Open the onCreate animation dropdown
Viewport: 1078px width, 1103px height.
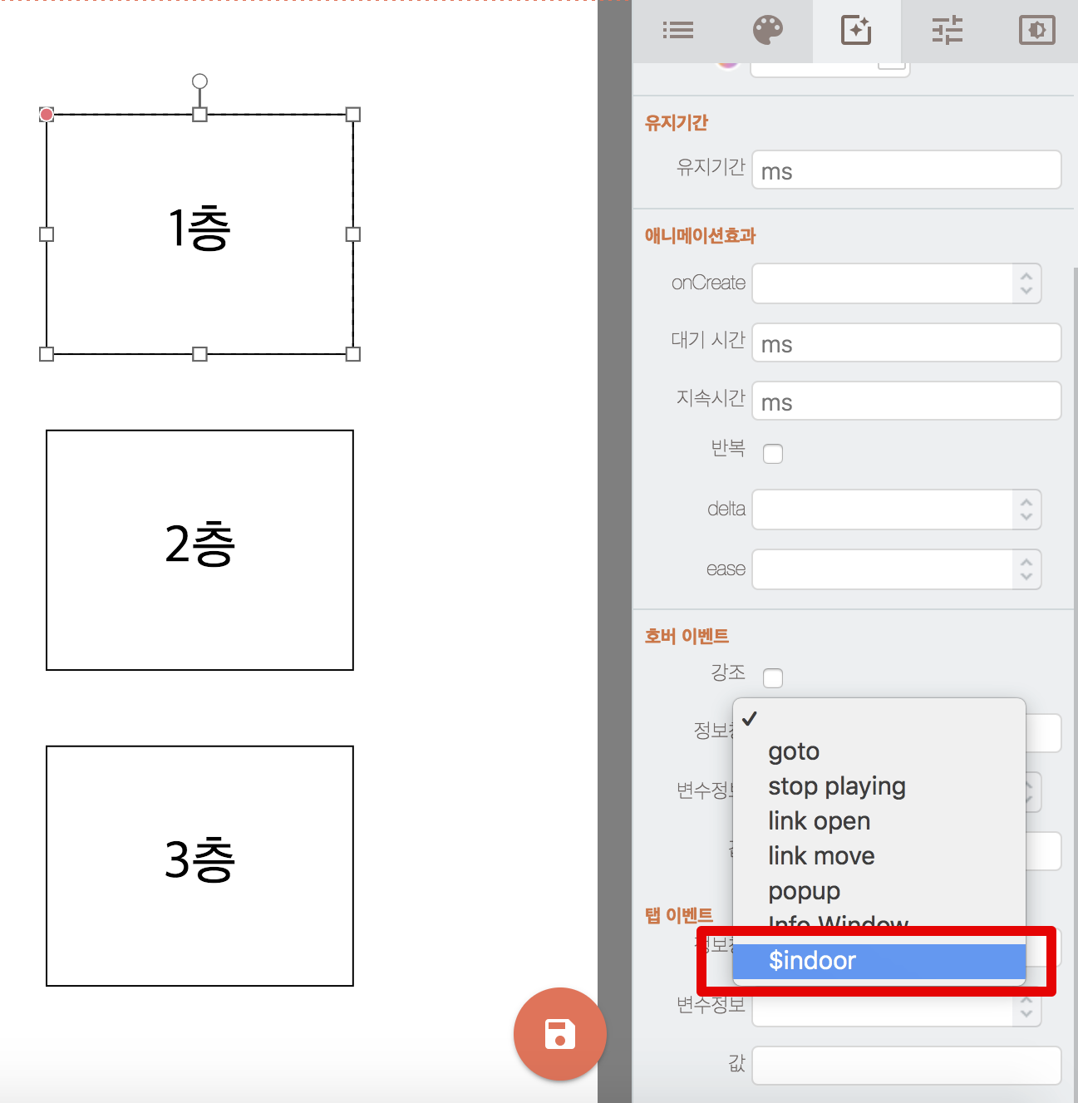click(897, 283)
